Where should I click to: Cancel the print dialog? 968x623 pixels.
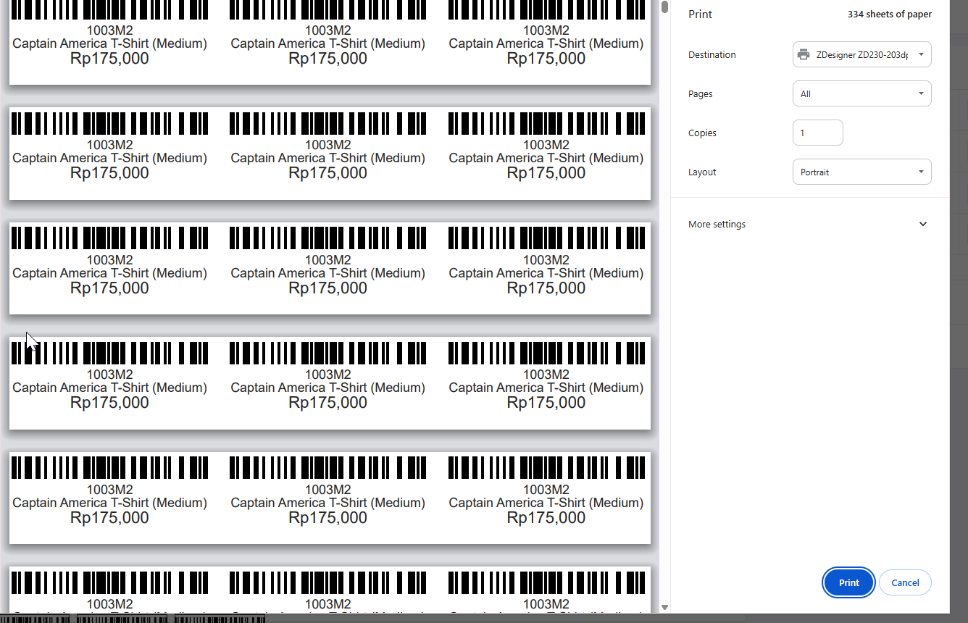(x=905, y=582)
